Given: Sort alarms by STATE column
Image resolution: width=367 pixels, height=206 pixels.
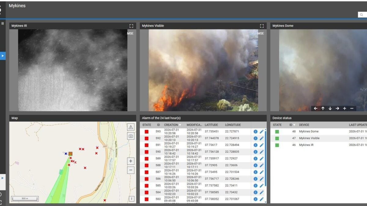Looking at the screenshot, I should point(146,125).
